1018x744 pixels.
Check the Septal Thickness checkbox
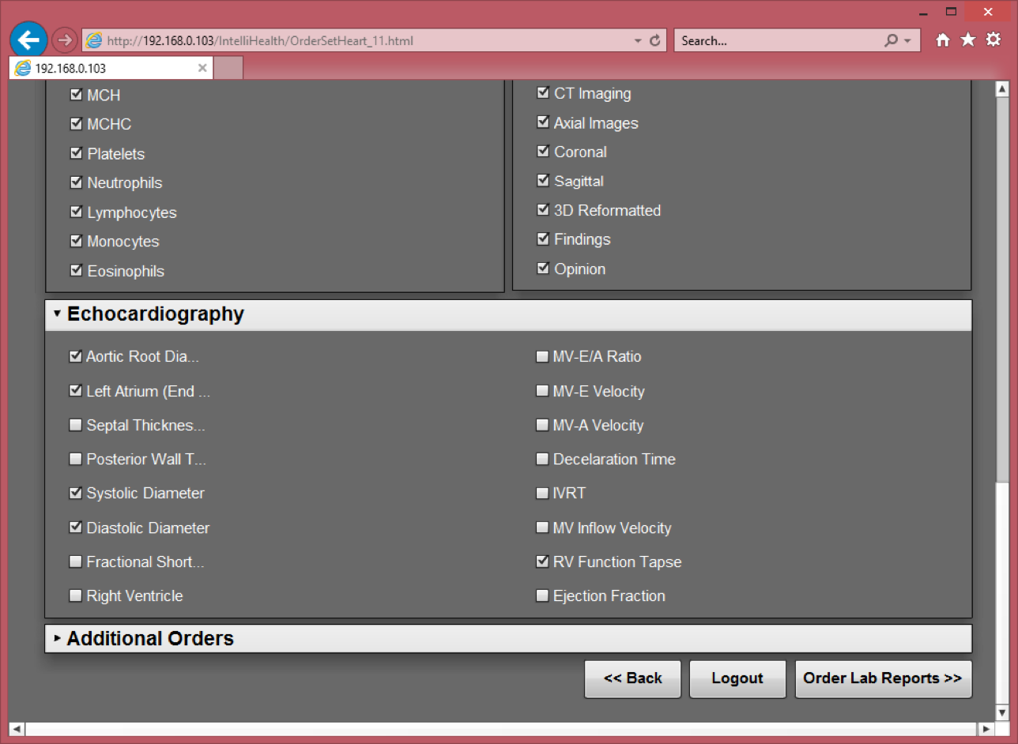[x=76, y=426]
